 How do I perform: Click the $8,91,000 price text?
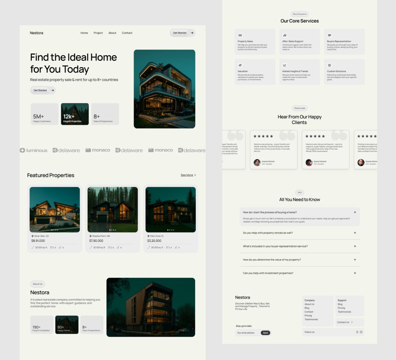pos(38,241)
